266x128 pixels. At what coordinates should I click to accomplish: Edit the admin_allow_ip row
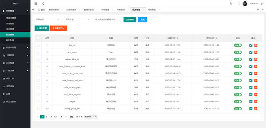tap(251, 59)
